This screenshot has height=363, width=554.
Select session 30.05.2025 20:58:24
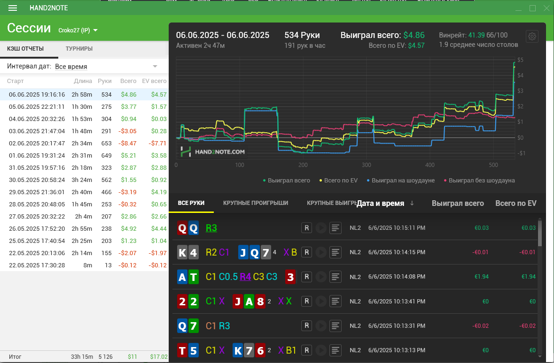coord(84,180)
